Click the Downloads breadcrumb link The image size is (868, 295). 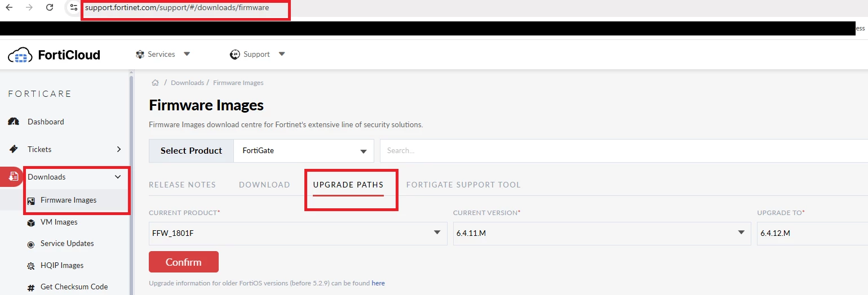point(187,83)
